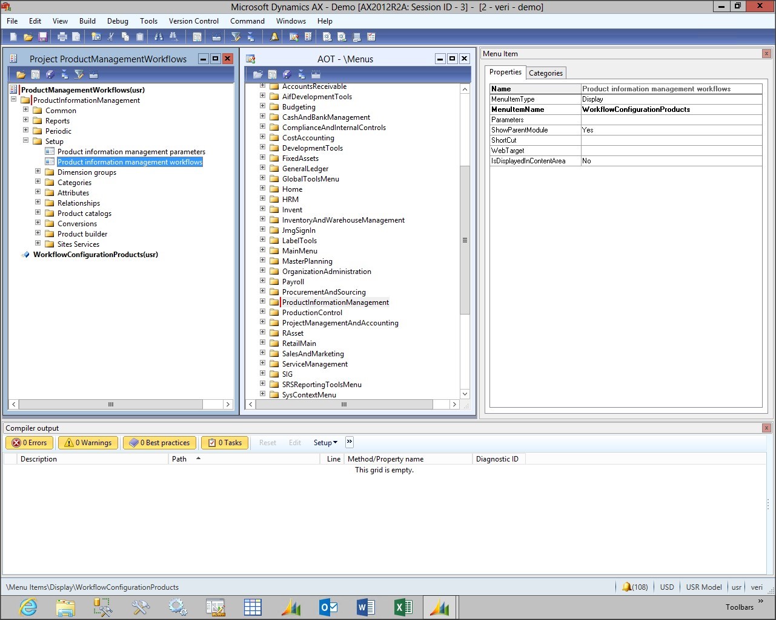776x620 pixels.
Task: Click the MenuItemName property value field
Action: pos(671,109)
